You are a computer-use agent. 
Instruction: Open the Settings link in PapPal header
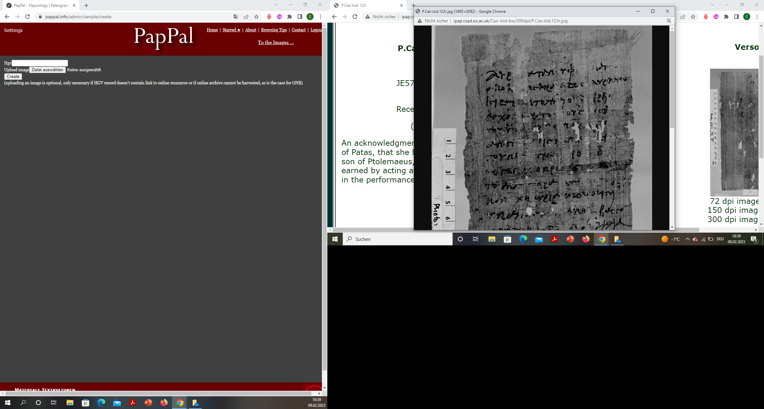13,30
